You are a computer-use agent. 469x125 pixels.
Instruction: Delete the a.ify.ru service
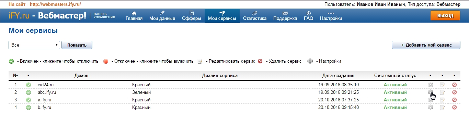pyautogui.click(x=454, y=100)
